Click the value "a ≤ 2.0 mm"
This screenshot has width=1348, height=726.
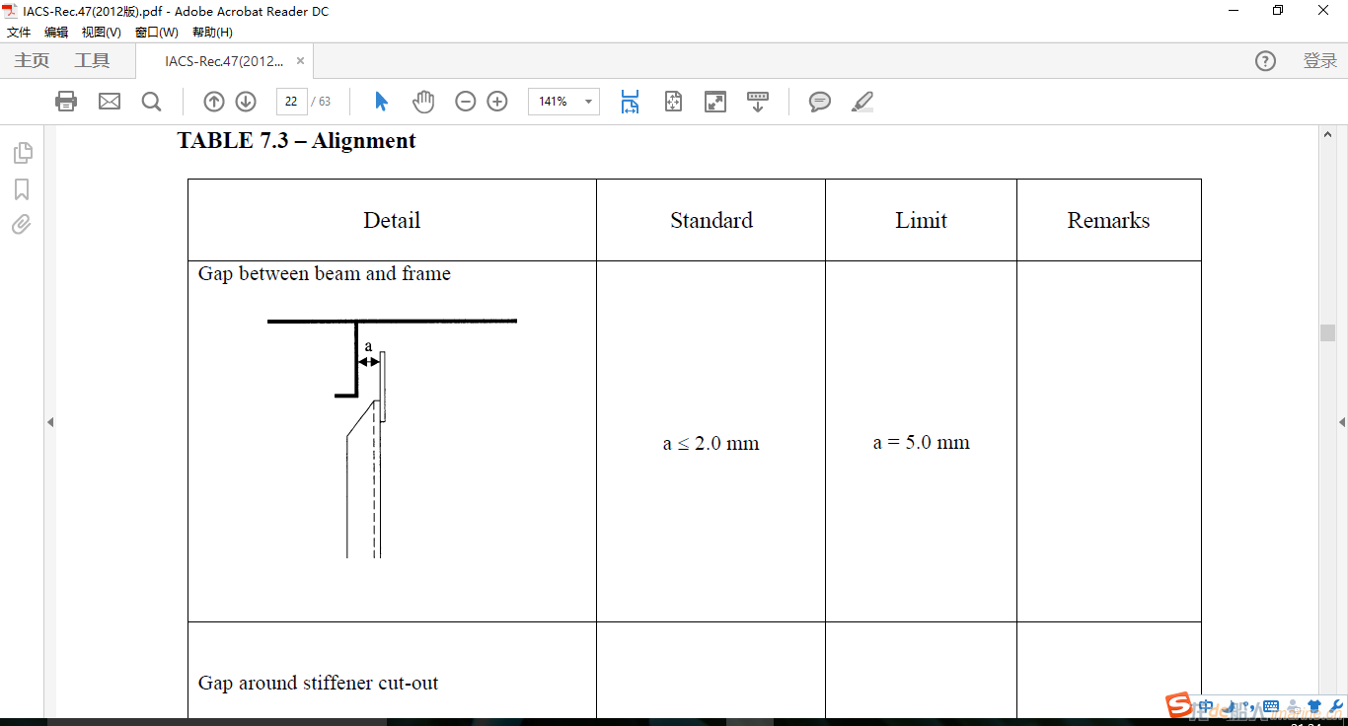711,443
